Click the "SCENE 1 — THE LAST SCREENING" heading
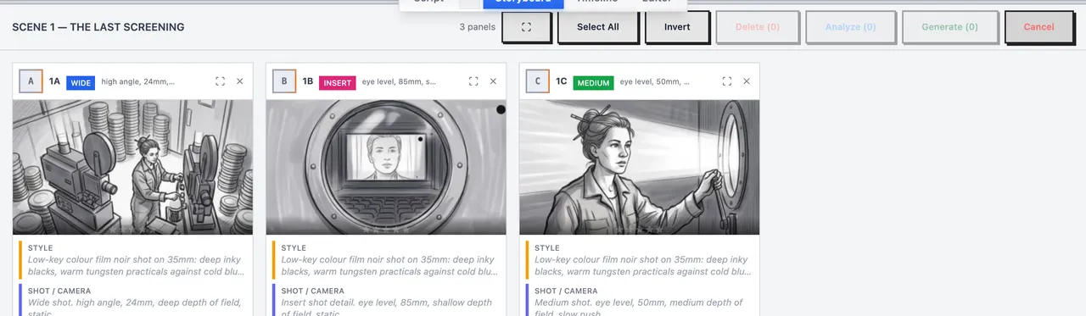The image size is (1086, 316). click(98, 27)
